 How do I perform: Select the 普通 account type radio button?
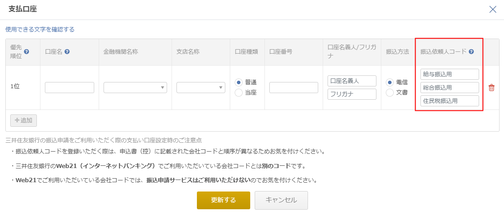click(x=239, y=82)
